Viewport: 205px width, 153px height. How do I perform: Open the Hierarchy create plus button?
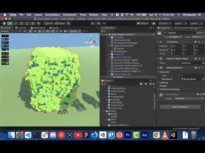pyautogui.click(x=103, y=31)
